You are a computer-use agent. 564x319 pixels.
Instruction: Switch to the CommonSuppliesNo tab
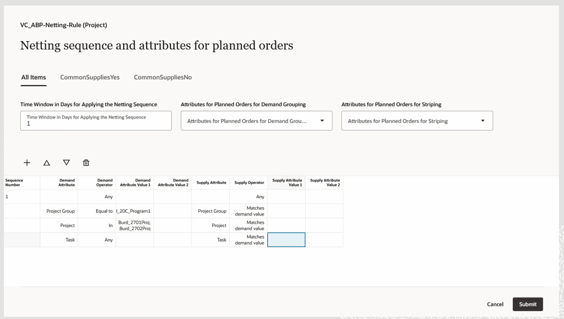click(x=163, y=77)
